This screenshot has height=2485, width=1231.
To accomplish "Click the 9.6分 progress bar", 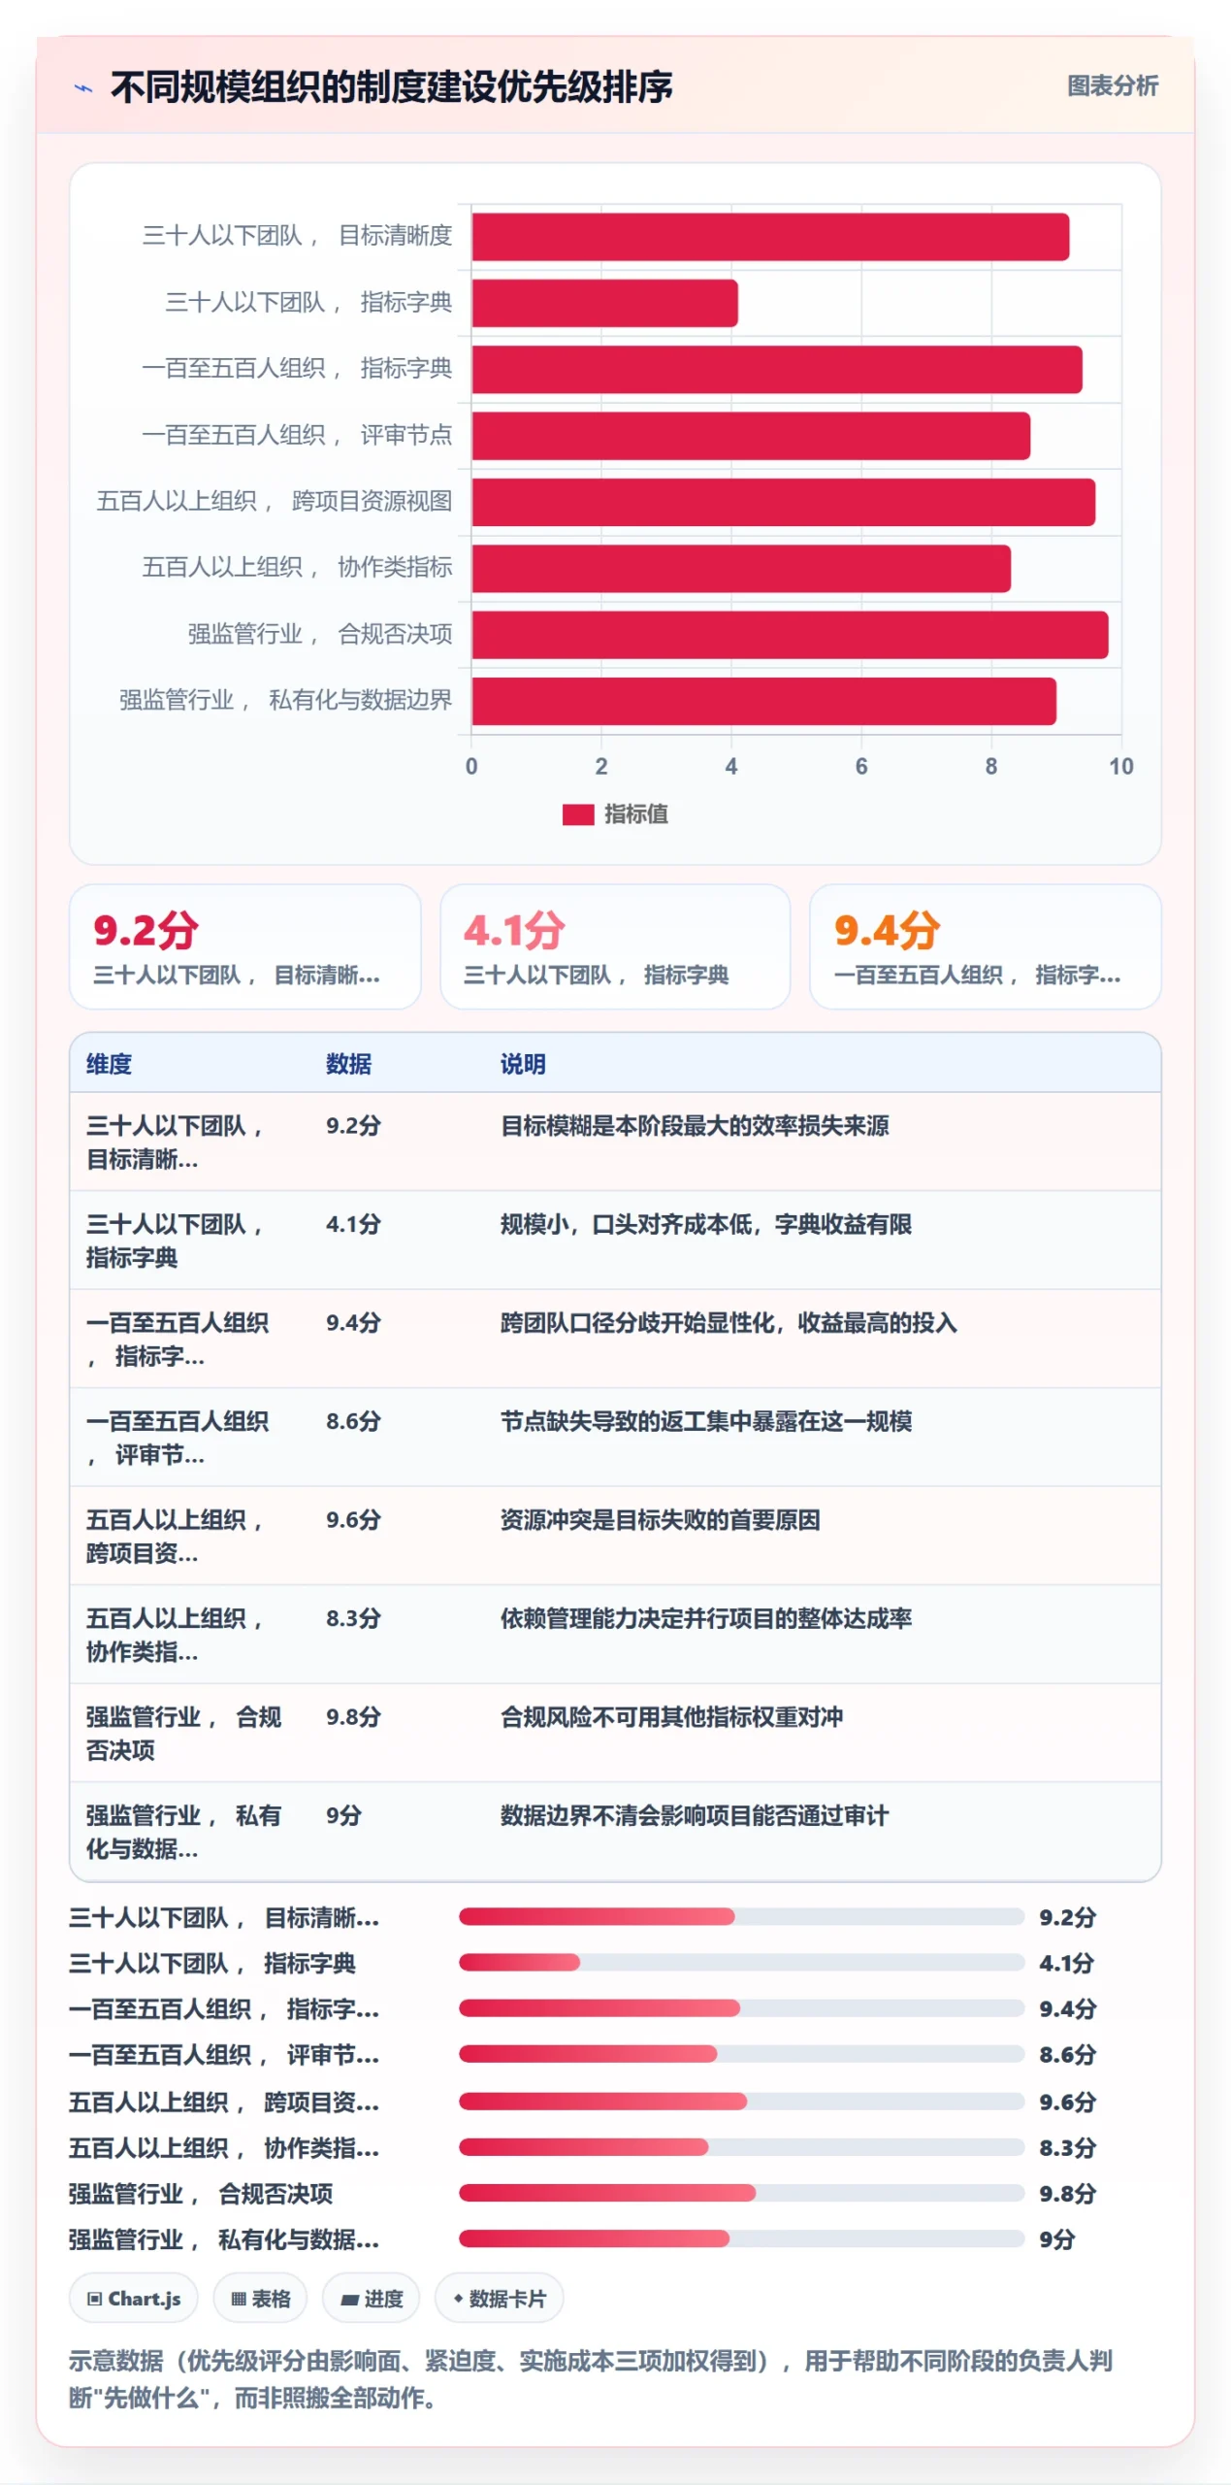I will click(741, 2101).
